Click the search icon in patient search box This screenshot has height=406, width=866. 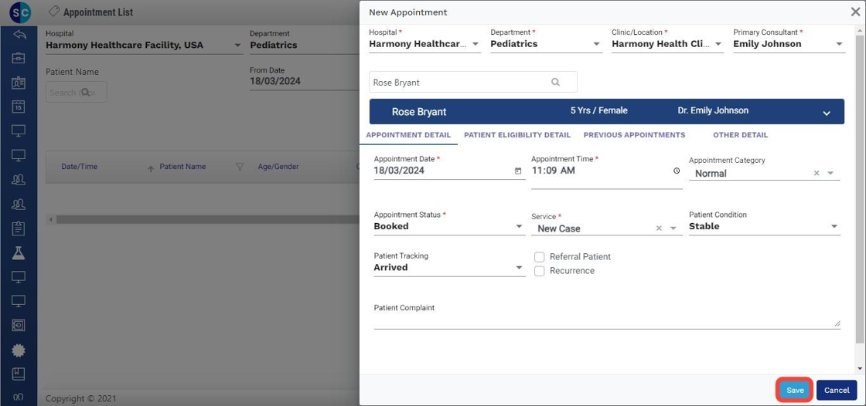click(x=555, y=82)
